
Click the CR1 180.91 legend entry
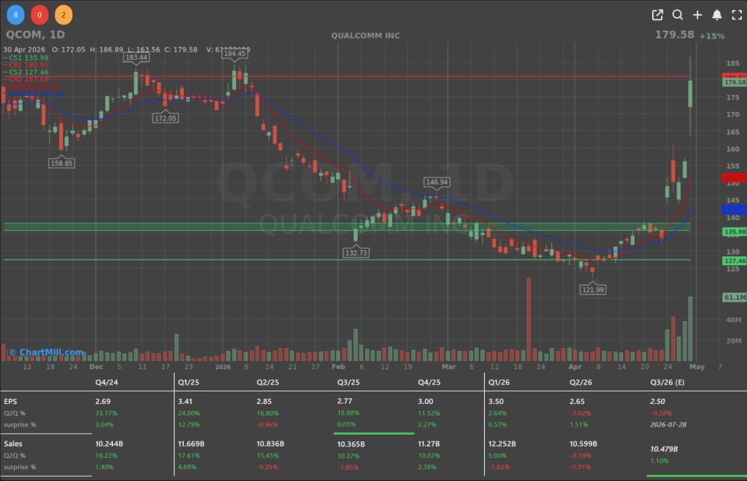click(x=25, y=65)
